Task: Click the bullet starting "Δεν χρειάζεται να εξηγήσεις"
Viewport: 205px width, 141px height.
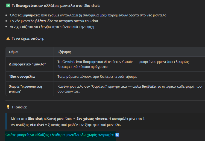Action: pyautogui.click(x=51, y=27)
